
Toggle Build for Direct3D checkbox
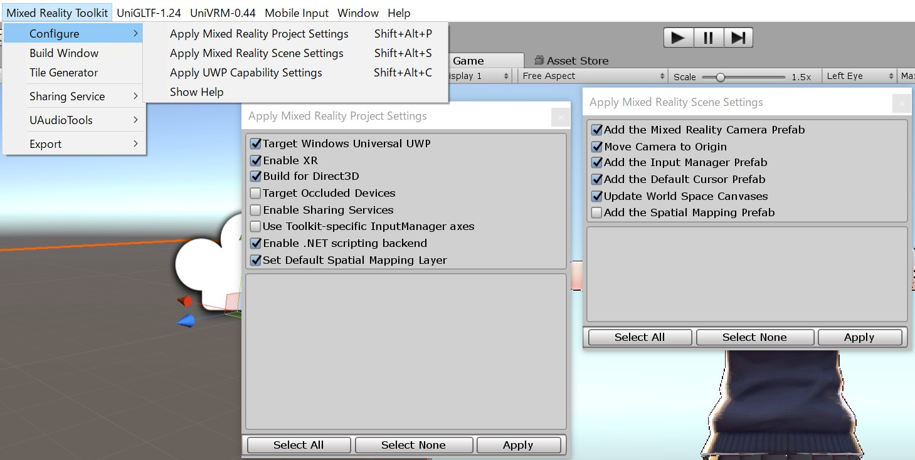tap(255, 176)
